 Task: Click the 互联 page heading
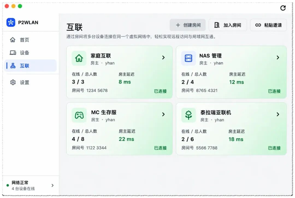(75, 27)
